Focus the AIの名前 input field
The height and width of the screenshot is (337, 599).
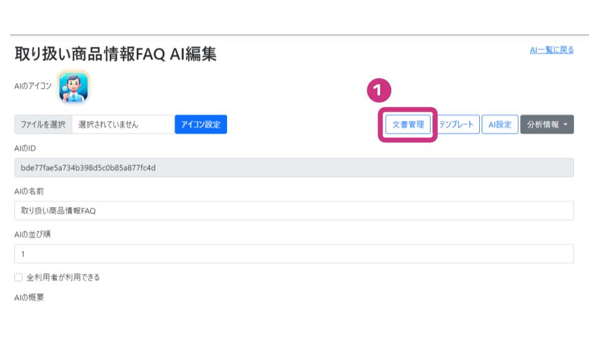click(x=293, y=211)
